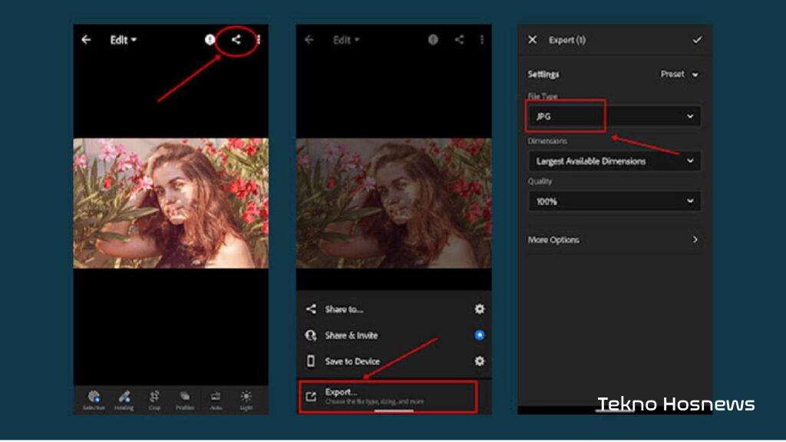
Task: Expand the JPG file type dropdown
Action: [x=614, y=117]
